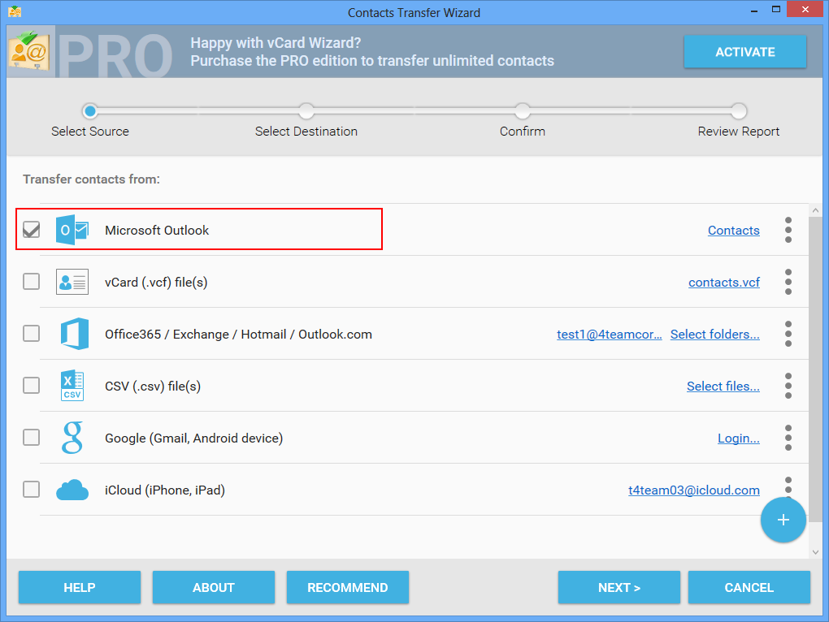Check the CSV (.csv) file(s) checkbox
The image size is (829, 622).
tap(31, 386)
